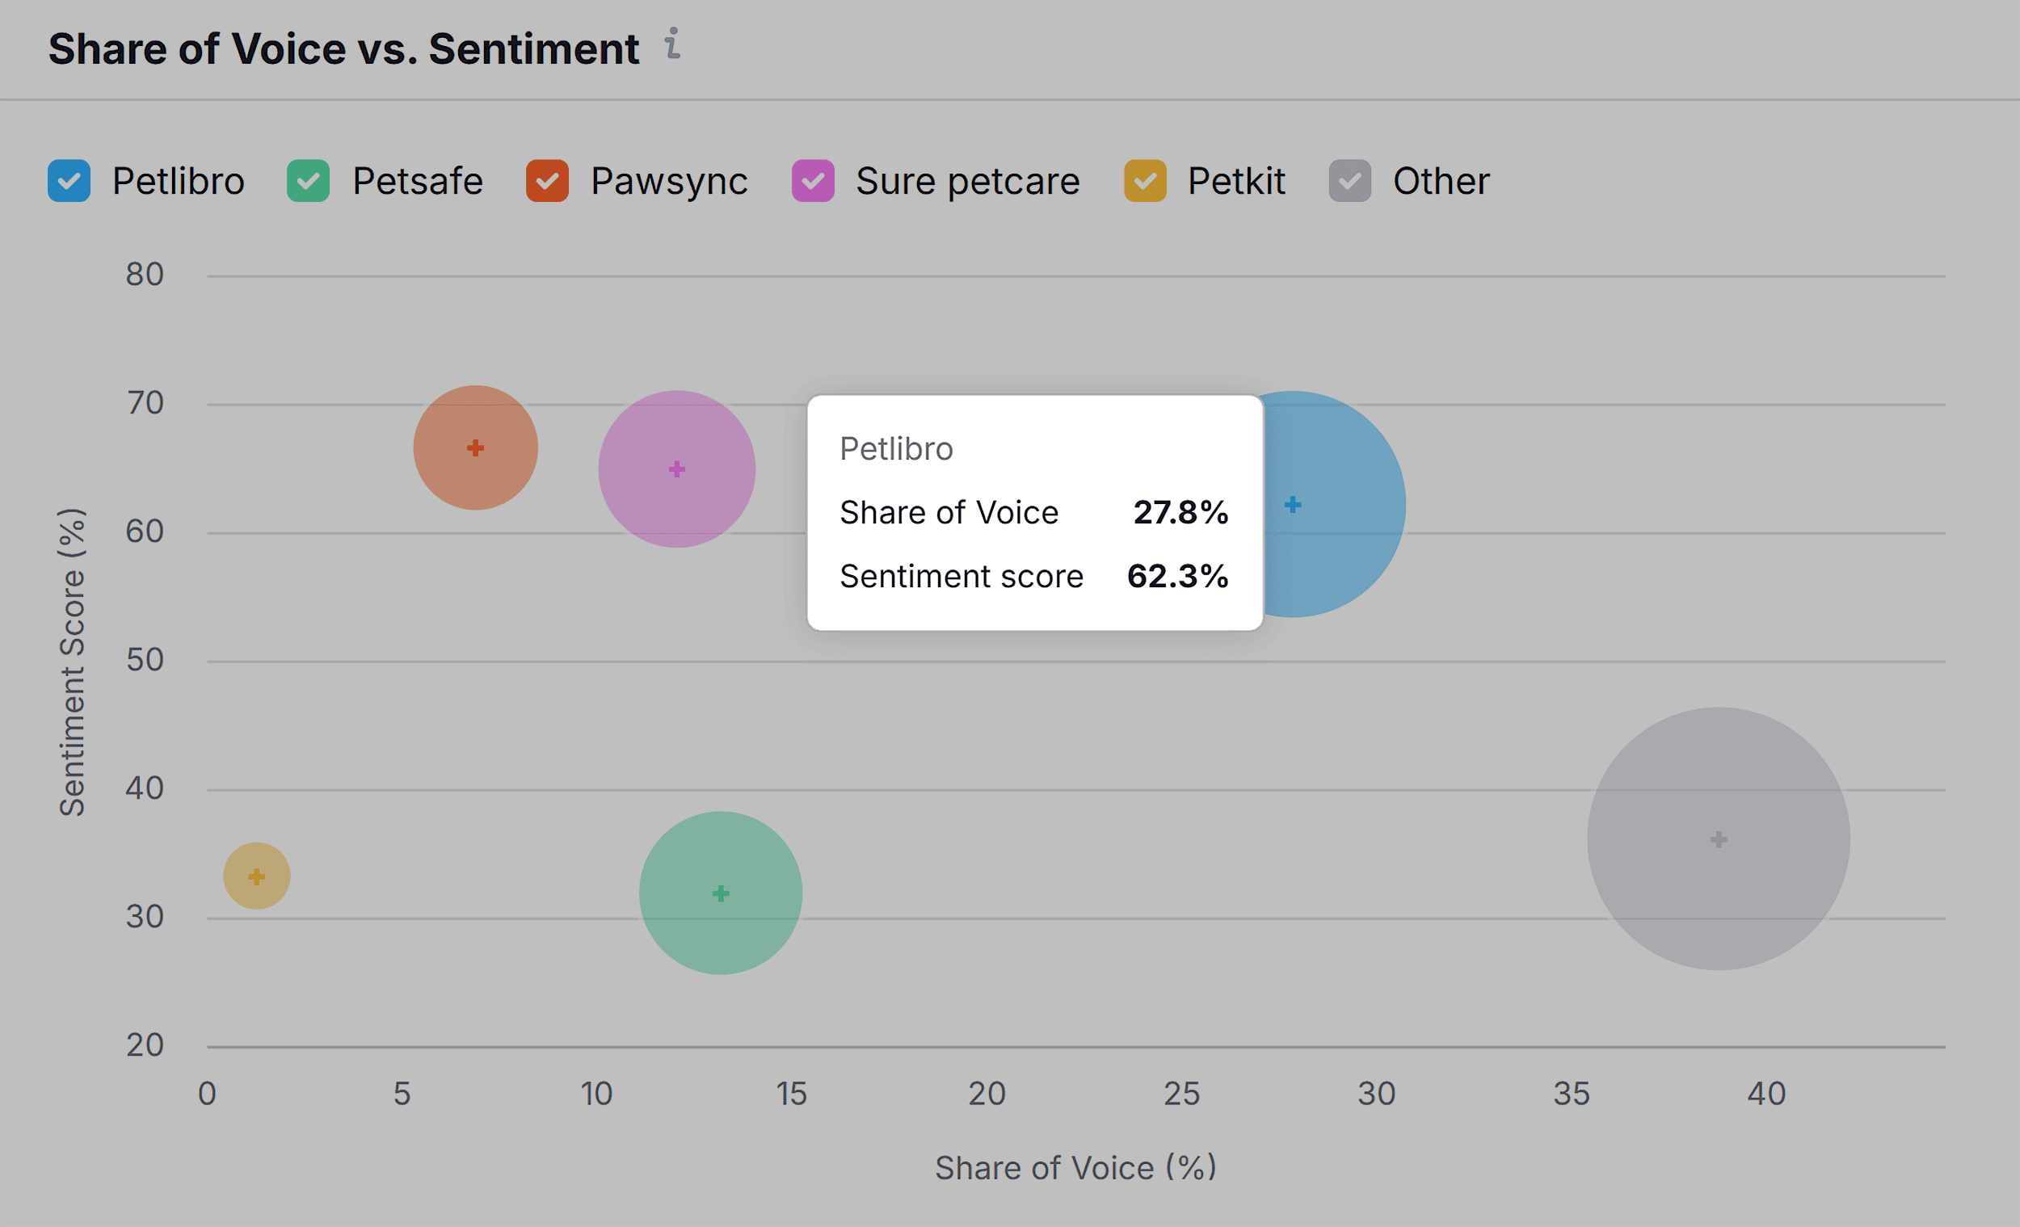Click the plus marker in the purple Sure petcare bubble
The image size is (2020, 1227).
coord(675,469)
